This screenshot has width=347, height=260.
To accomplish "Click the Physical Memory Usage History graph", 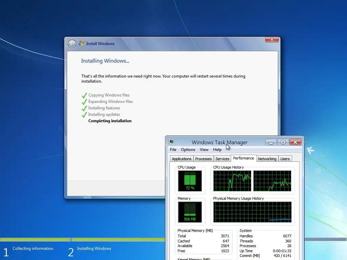I will (252, 212).
